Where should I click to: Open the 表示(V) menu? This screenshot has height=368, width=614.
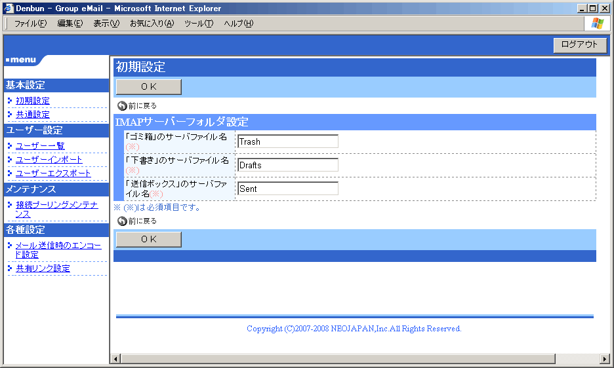click(106, 24)
